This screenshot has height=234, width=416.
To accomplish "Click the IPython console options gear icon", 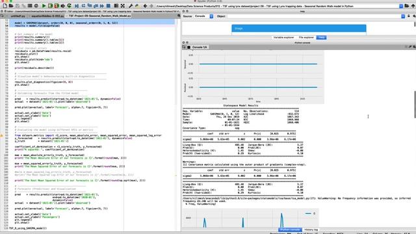I will click(x=414, y=47).
